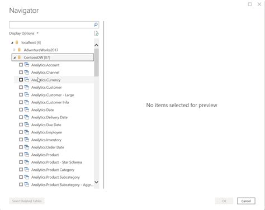Click the AdventureWorks2017 database icon
This screenshot has height=210, width=265.
click(x=19, y=50)
